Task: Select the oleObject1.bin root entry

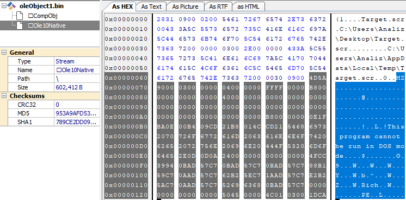Action: (41, 6)
